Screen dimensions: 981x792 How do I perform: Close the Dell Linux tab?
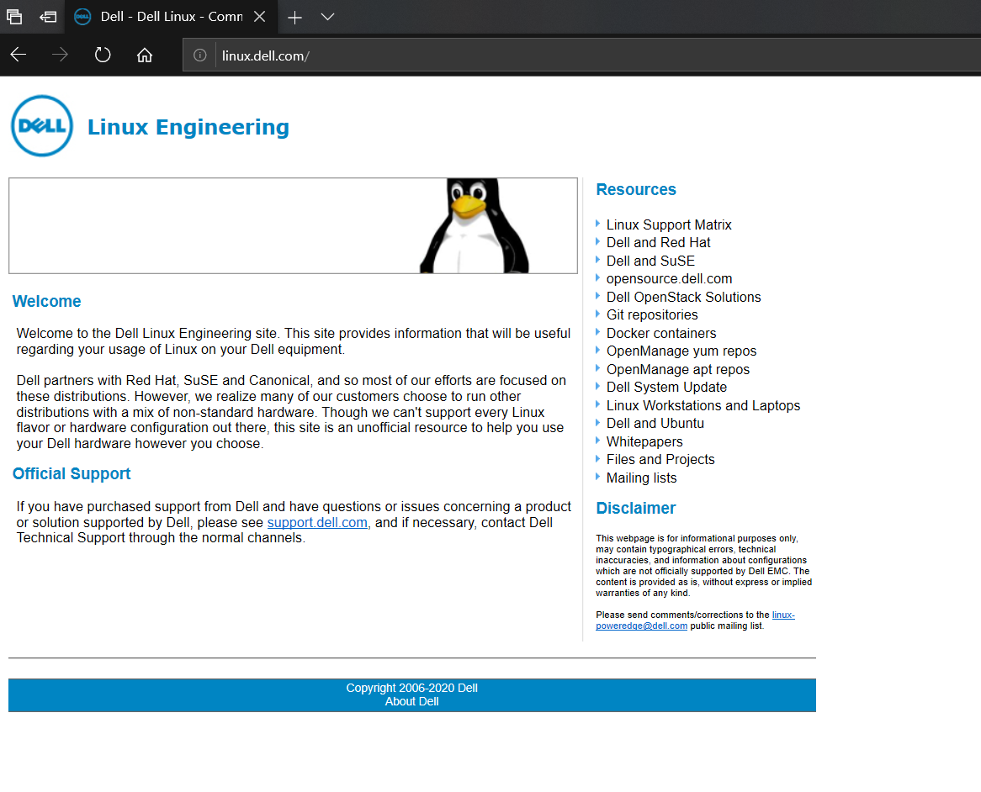pos(260,17)
